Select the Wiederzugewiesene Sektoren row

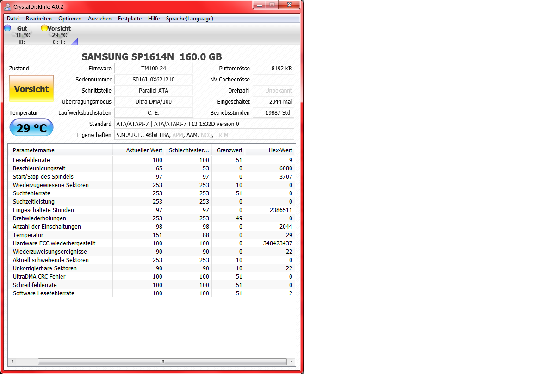pyautogui.click(x=152, y=185)
